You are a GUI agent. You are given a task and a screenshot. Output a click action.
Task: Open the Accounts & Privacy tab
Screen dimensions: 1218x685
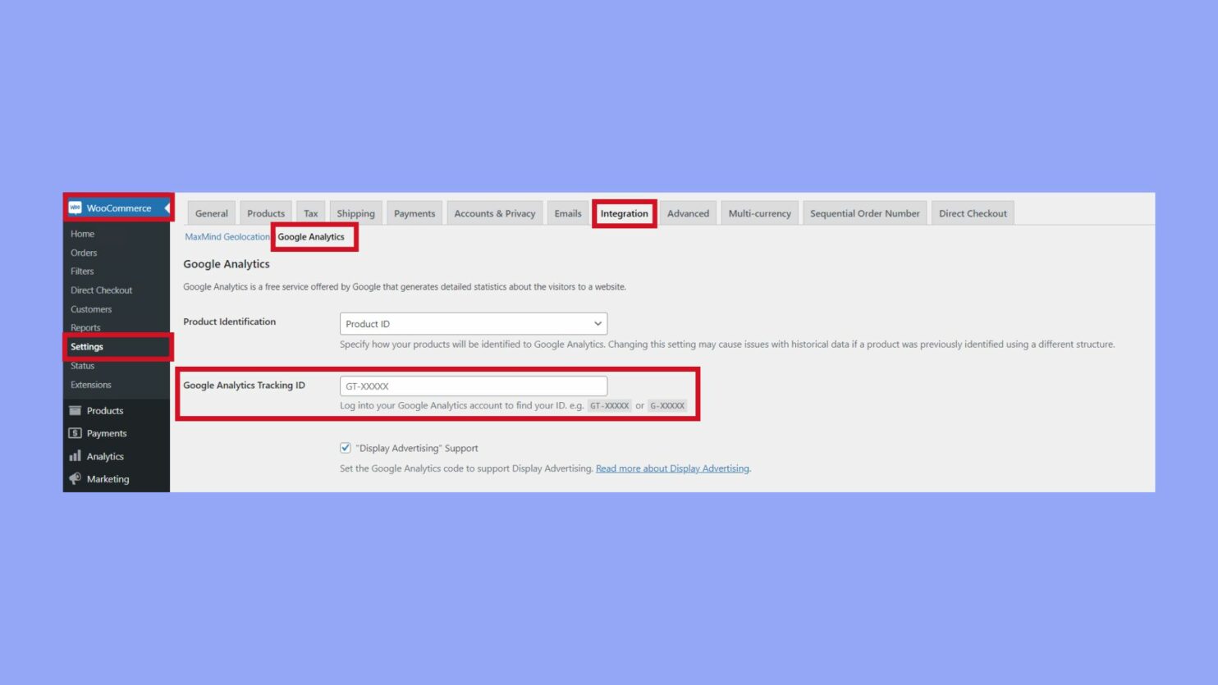[x=494, y=212]
